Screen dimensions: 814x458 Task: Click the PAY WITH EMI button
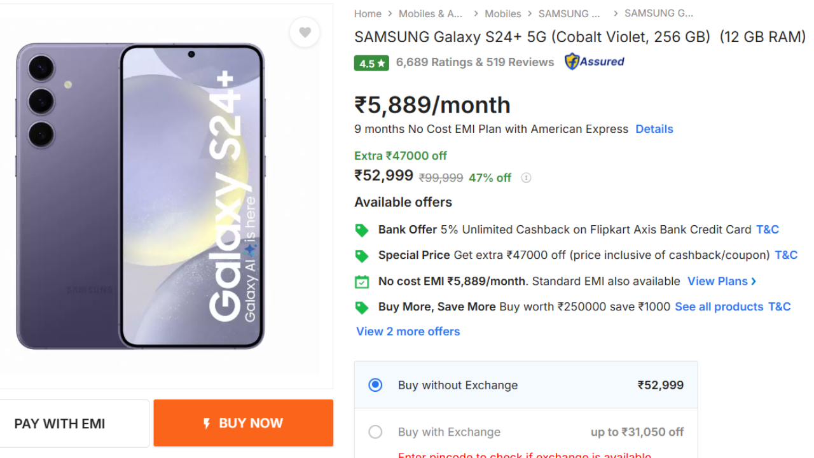pyautogui.click(x=60, y=424)
